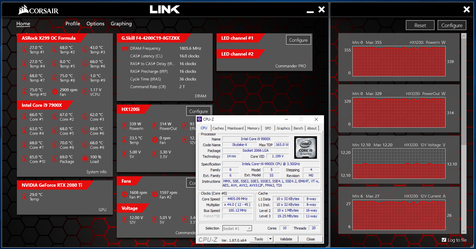Click the Corsair logo
Image resolution: width=476 pixels, height=249 pixels.
point(38,10)
